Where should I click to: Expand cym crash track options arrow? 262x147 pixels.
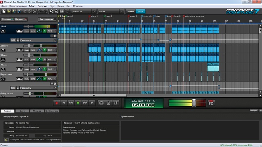point(55,79)
